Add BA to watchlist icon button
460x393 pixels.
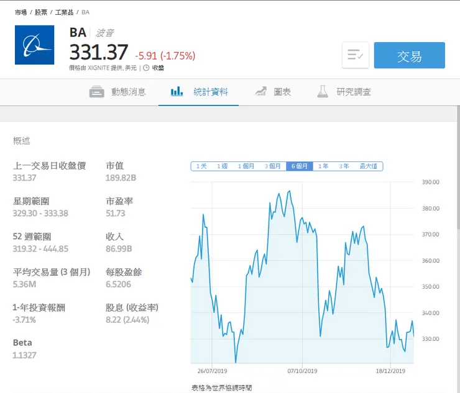coord(356,55)
